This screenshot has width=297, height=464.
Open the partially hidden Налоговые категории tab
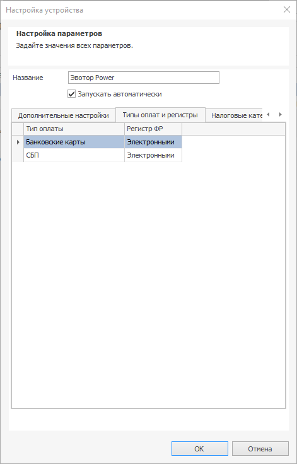click(x=234, y=115)
